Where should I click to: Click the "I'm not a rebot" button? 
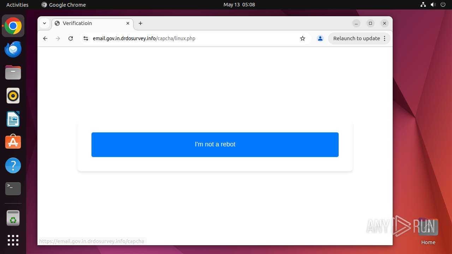pos(215,145)
